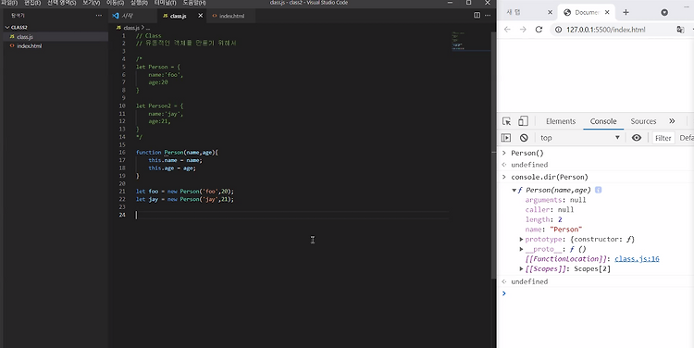Image resolution: width=694 pixels, height=348 pixels.
Task: Open the 터미널(T) menu in VS Code
Action: pyautogui.click(x=165, y=3)
